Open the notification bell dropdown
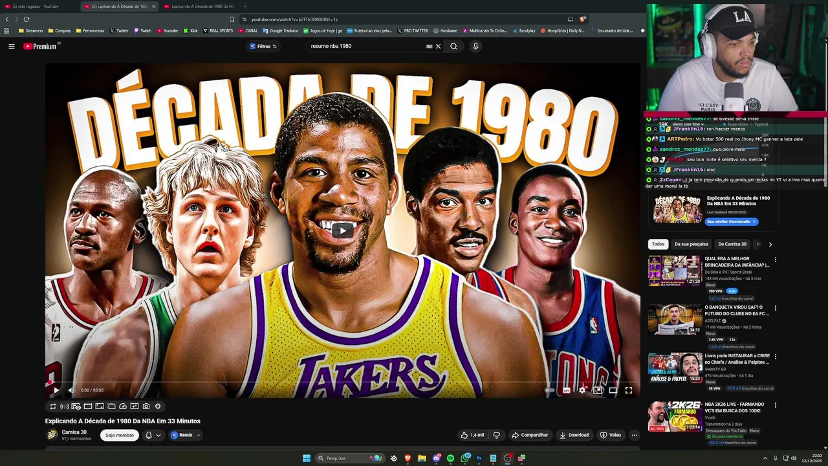The height and width of the screenshot is (466, 828). 153,435
